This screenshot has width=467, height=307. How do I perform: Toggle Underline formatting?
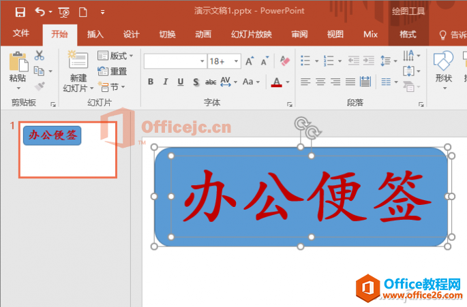tap(181, 82)
